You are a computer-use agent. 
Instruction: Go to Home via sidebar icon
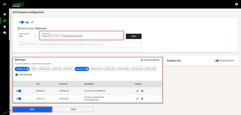pyautogui.click(x=5, y=14)
